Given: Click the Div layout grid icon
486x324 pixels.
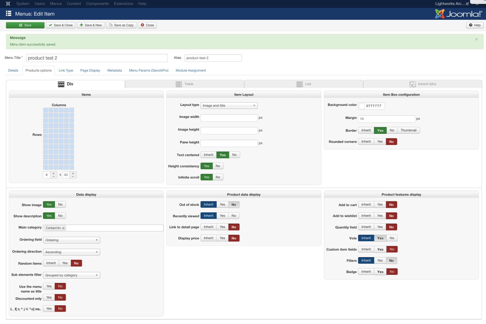Looking at the screenshot, I should pyautogui.click(x=61, y=84).
